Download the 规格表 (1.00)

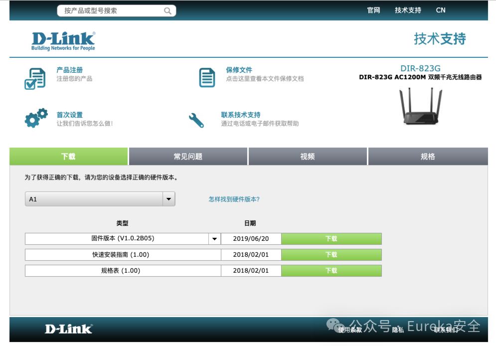click(331, 271)
